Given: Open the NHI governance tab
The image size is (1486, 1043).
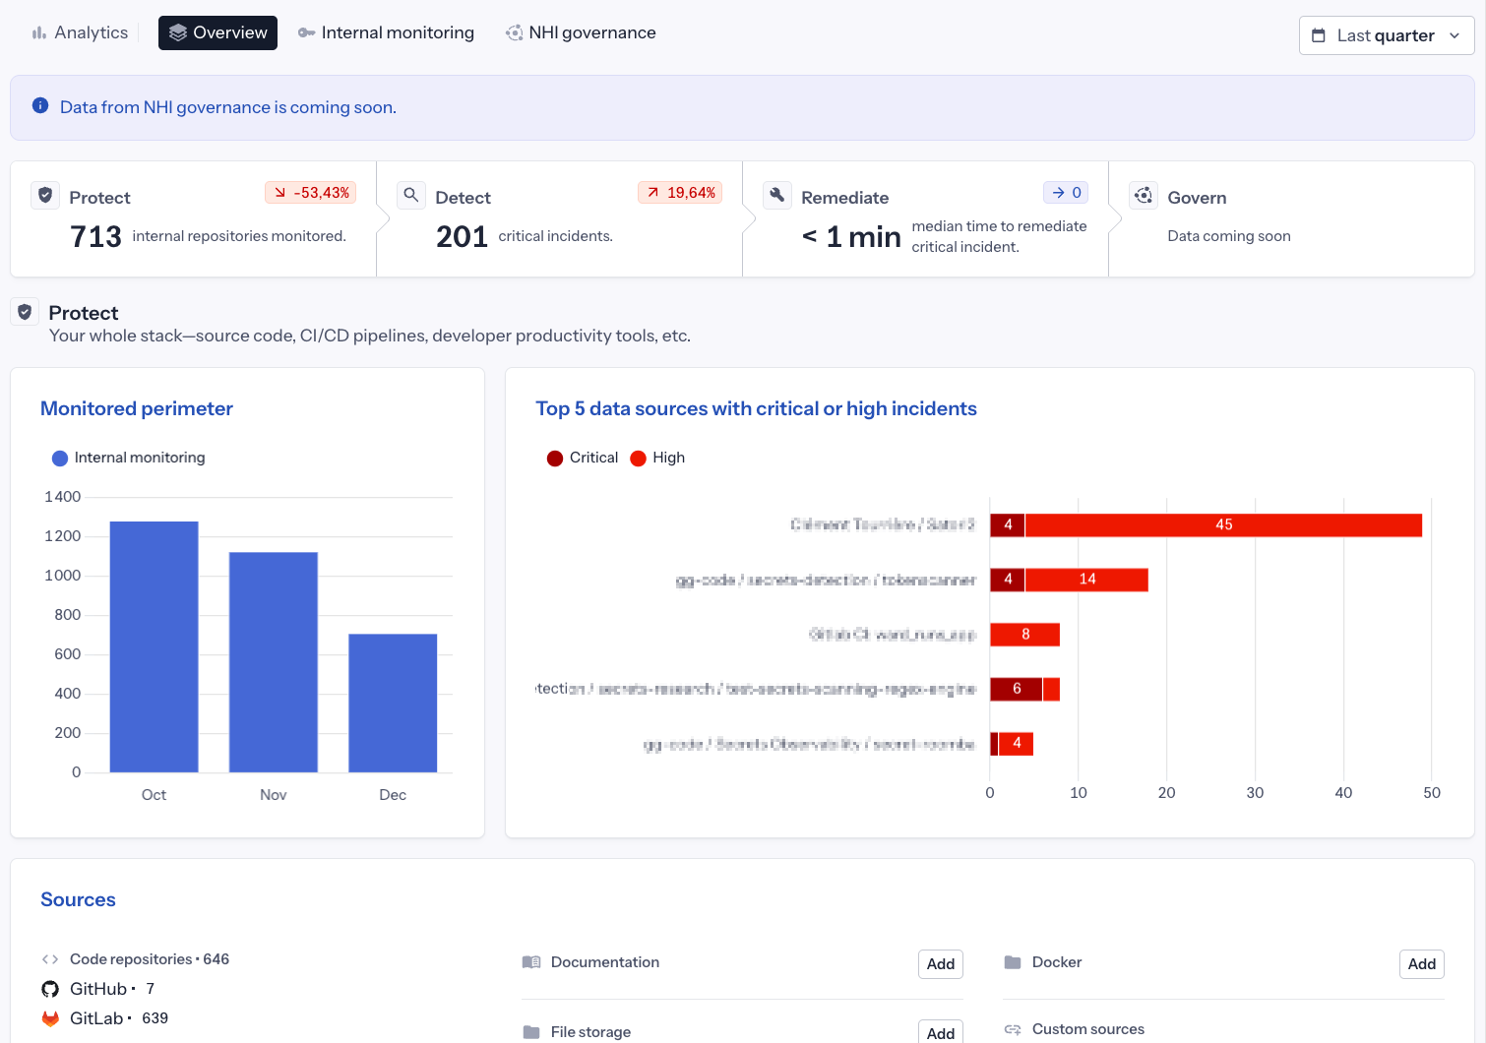Looking at the screenshot, I should 581,32.
